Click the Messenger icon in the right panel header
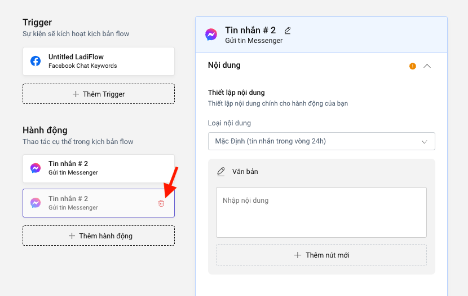The image size is (468, 296). coord(211,34)
